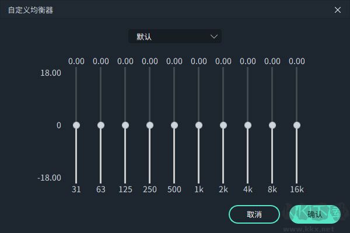
Task: Close the 自定义均衡器 dialog
Action: click(x=338, y=10)
